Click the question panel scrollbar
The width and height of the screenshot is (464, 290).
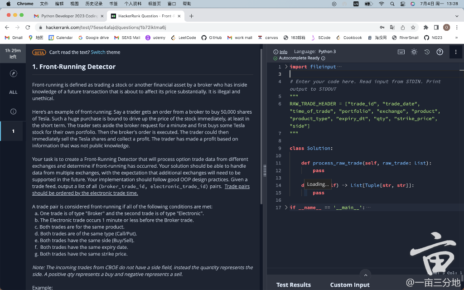[x=261, y=126]
